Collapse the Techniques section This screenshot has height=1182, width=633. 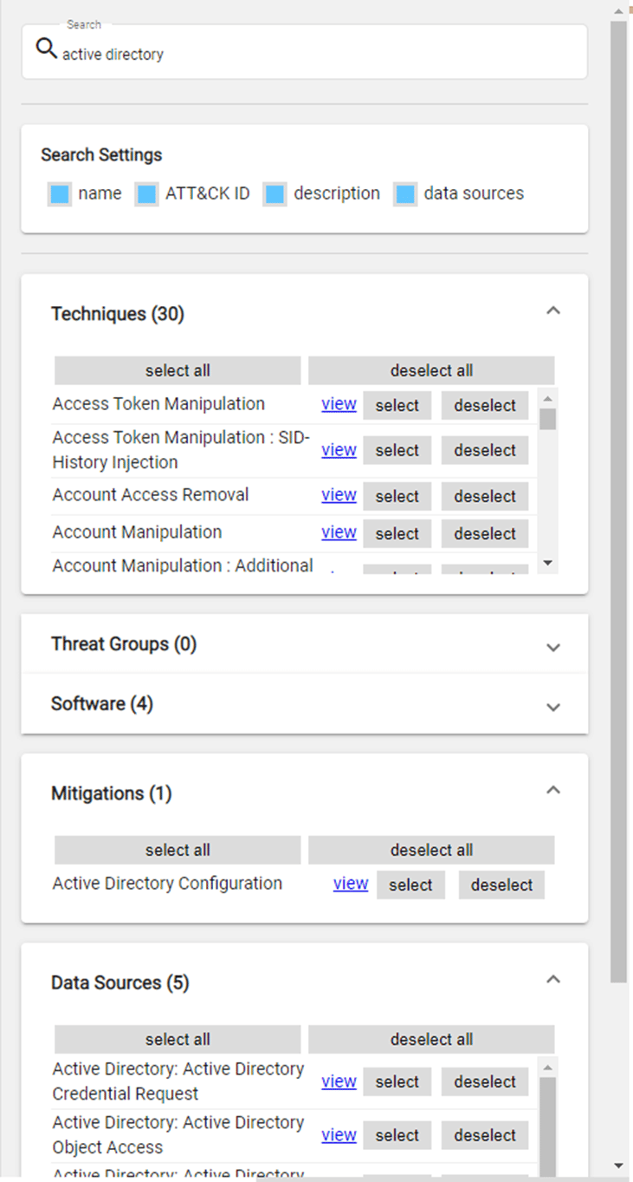tap(553, 310)
